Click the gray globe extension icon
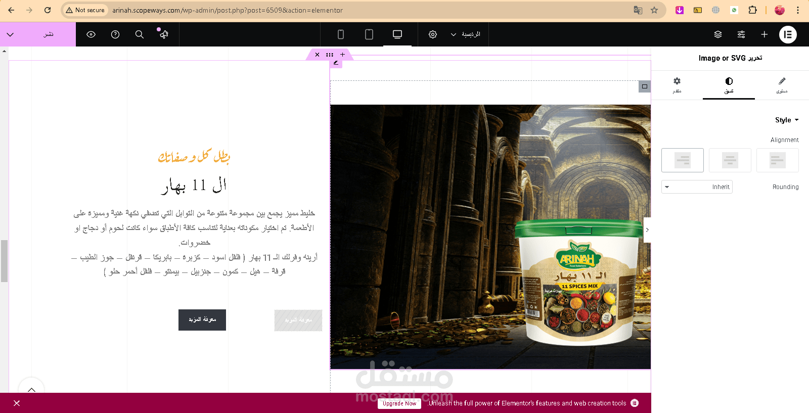 (716, 10)
